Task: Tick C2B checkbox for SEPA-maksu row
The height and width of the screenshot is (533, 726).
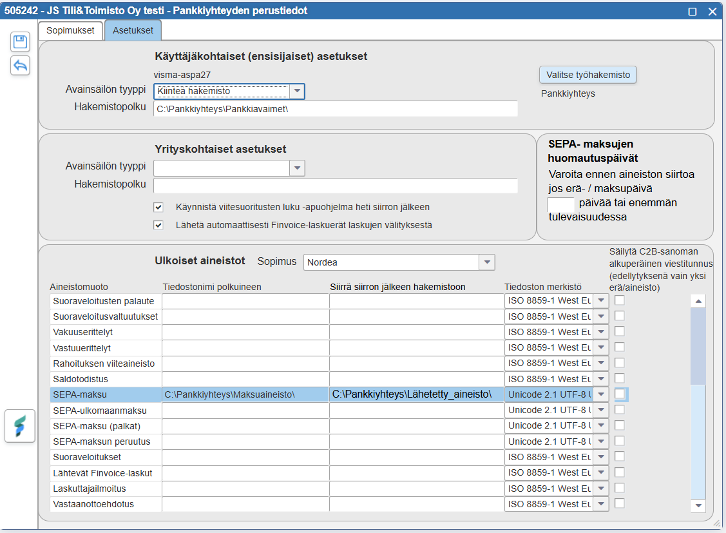Action: [620, 394]
